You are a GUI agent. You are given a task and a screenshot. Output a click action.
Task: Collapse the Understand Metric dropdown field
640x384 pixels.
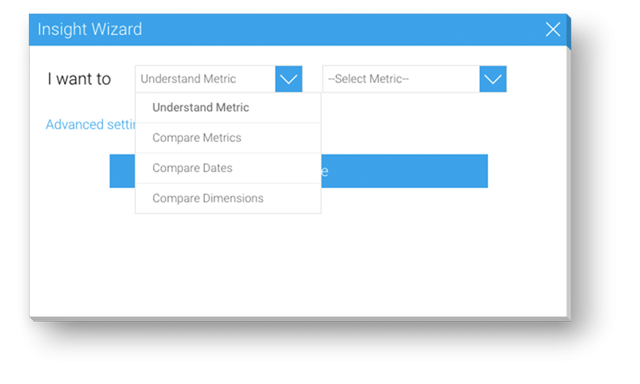click(x=206, y=79)
